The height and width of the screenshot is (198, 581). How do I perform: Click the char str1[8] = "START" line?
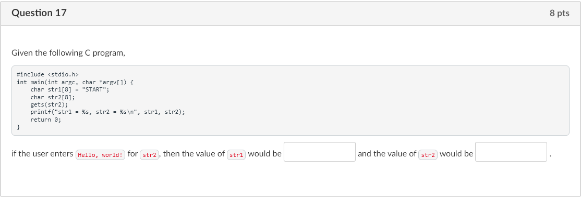tap(70, 89)
